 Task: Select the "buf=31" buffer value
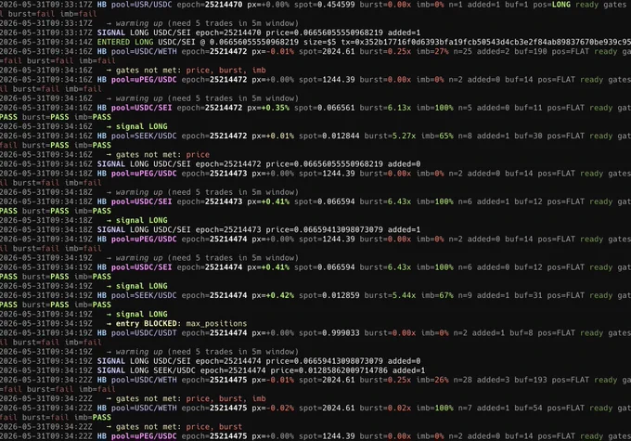(x=528, y=295)
